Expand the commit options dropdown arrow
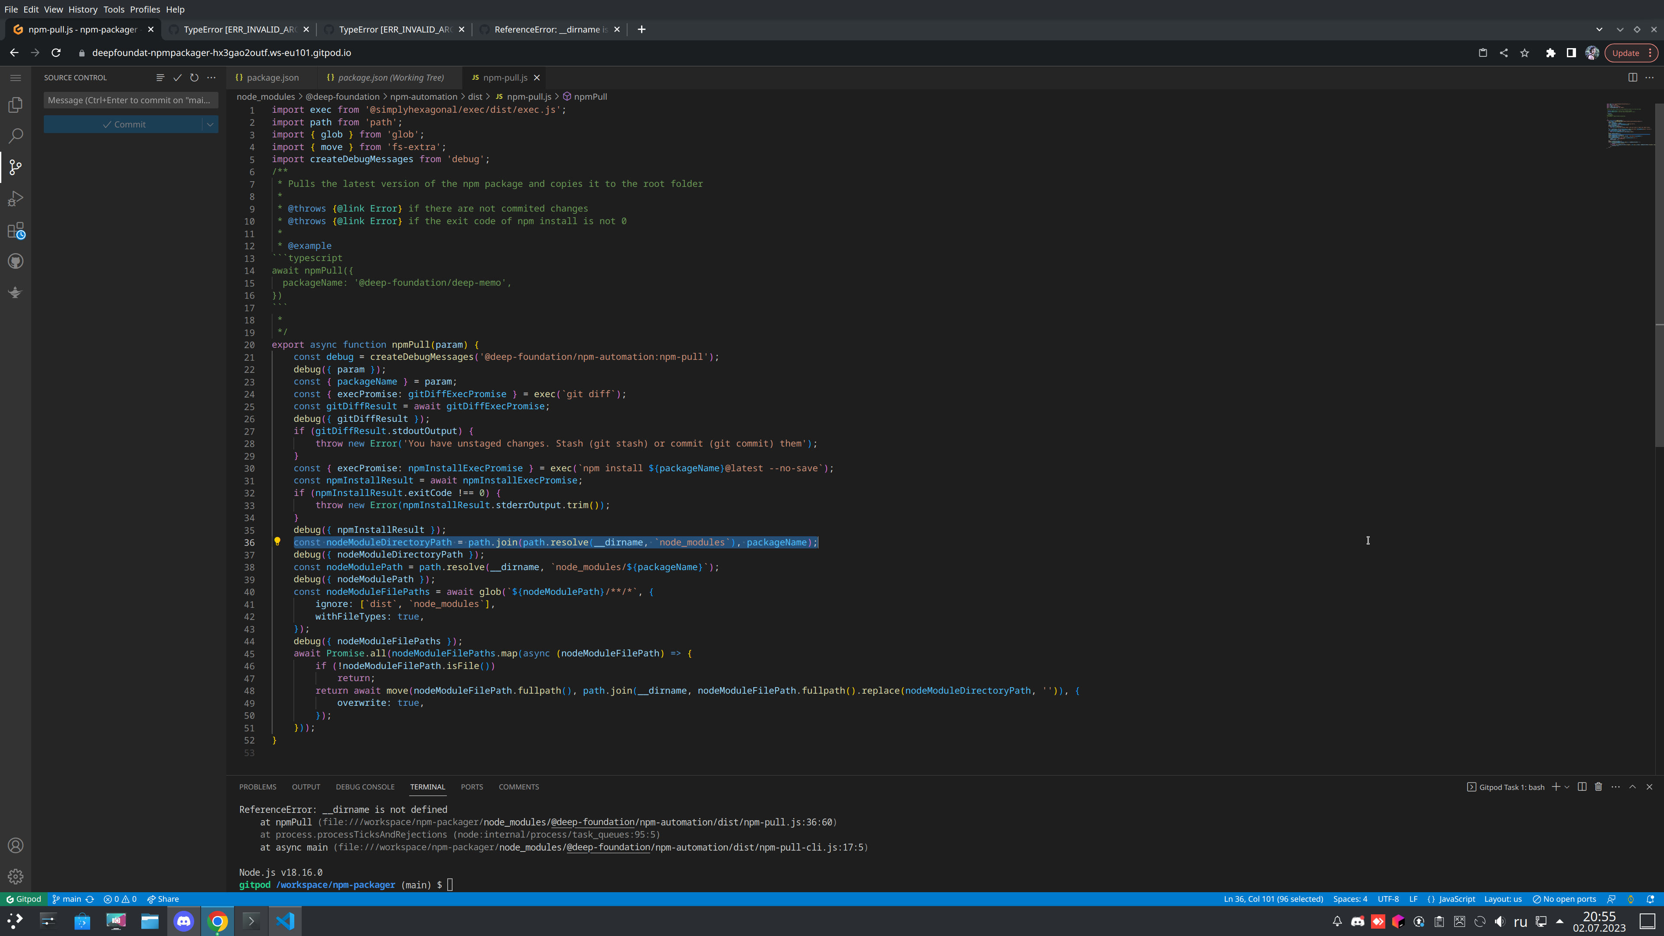This screenshot has height=936, width=1664. click(210, 124)
